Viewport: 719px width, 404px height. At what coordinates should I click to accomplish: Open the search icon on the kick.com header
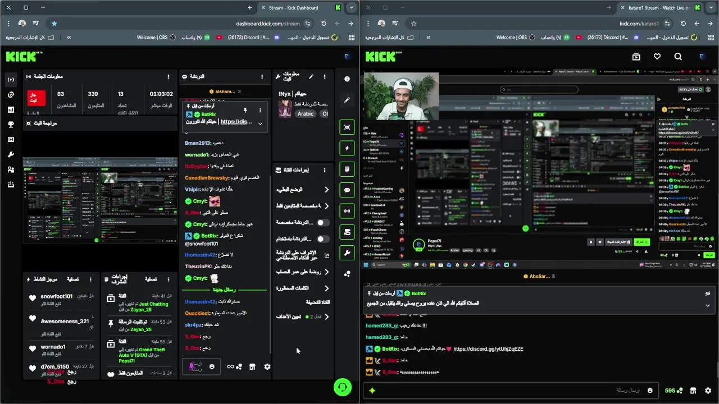(678, 57)
